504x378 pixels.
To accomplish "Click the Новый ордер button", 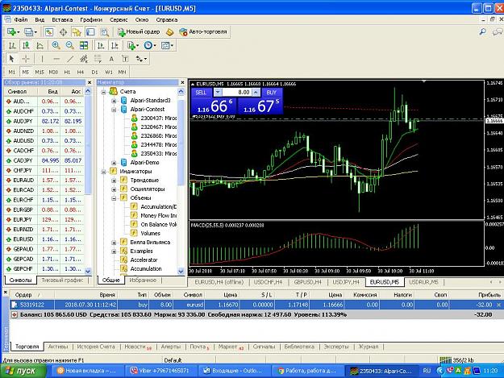I will pos(139,31).
